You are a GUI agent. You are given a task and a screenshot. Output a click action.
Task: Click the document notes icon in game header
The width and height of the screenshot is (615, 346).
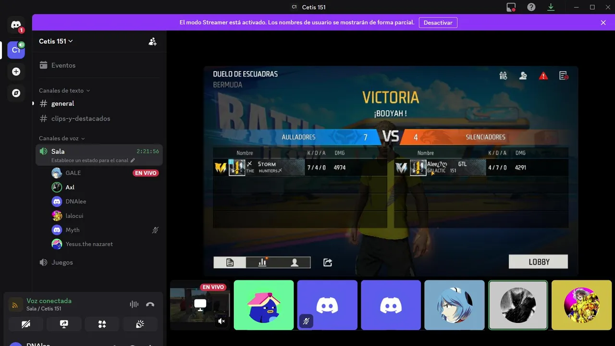point(564,75)
